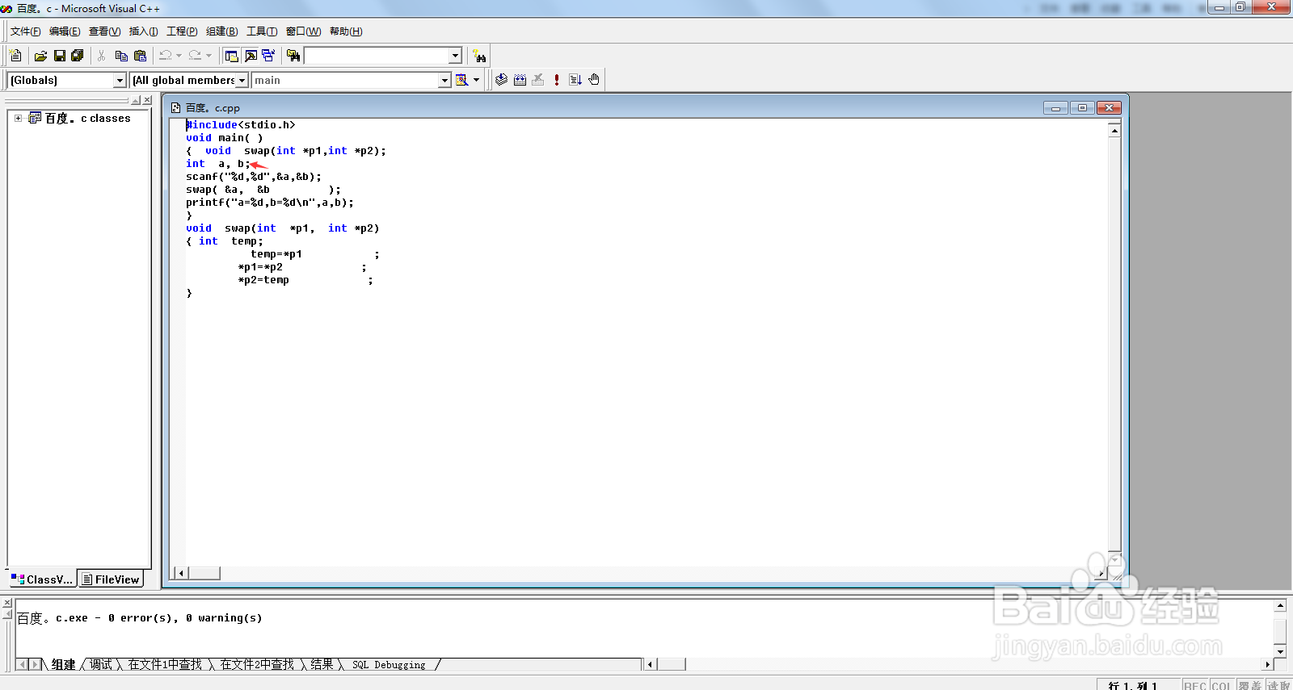The height and width of the screenshot is (690, 1293).
Task: Open the redo history dropdown arrow
Action: tap(208, 56)
